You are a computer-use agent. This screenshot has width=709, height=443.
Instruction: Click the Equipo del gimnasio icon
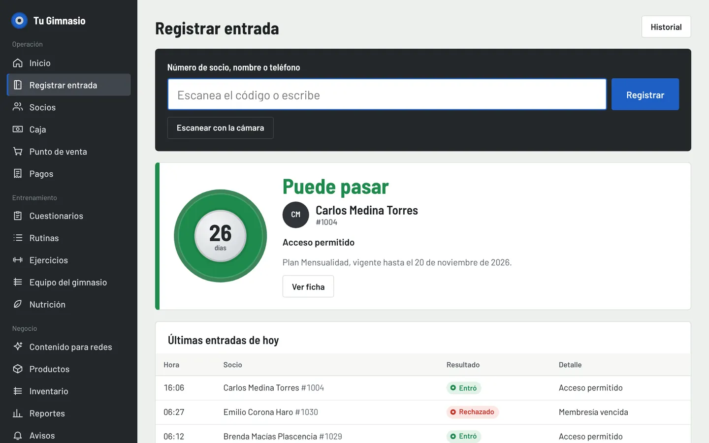18,282
